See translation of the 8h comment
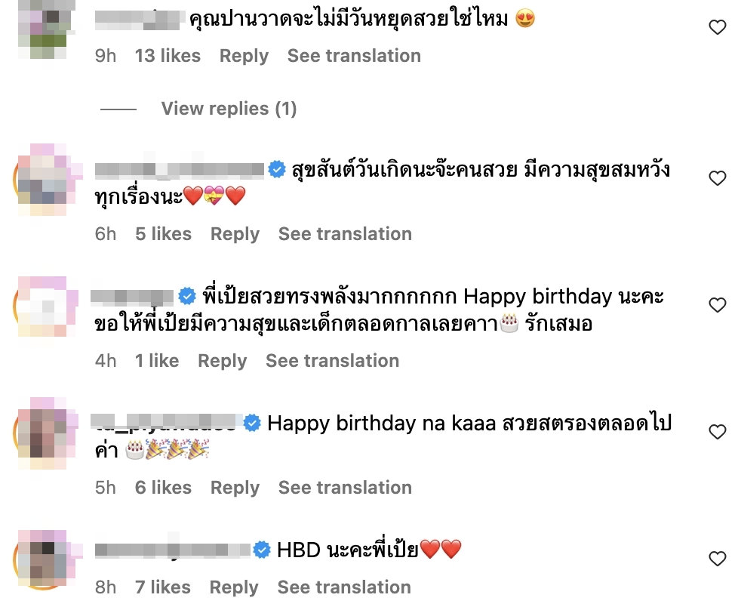 (344, 587)
